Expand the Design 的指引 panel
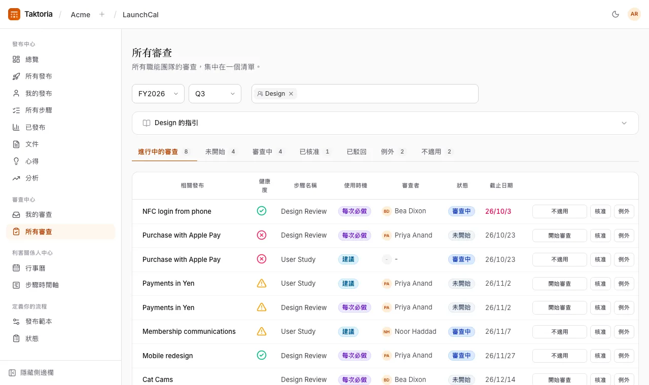This screenshot has width=649, height=385. pos(385,123)
